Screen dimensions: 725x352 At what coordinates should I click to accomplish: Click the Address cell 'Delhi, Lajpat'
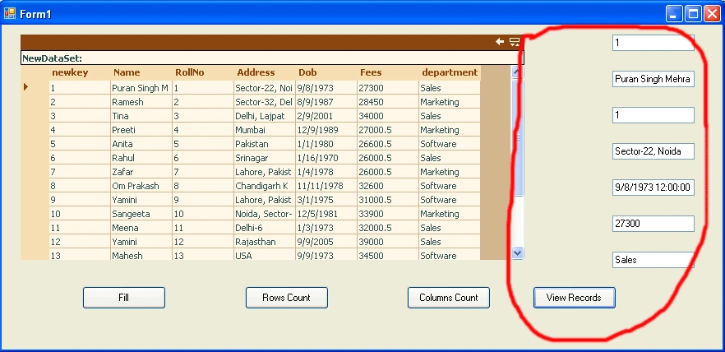pyautogui.click(x=265, y=116)
